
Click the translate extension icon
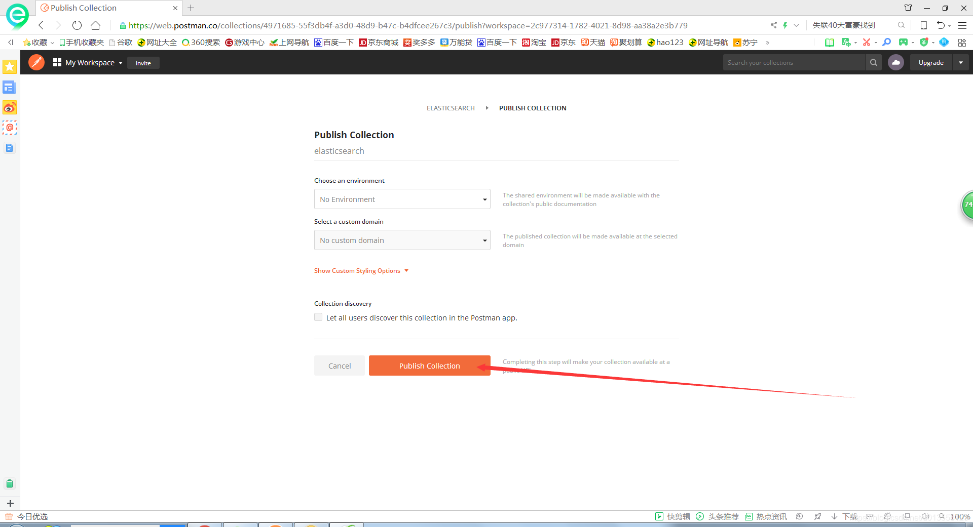846,43
